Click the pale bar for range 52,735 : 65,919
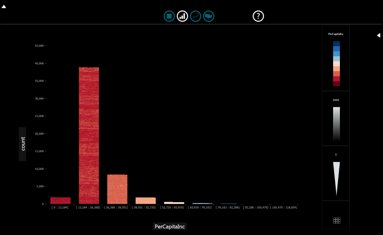The width and height of the screenshot is (383, 235). tap(174, 203)
